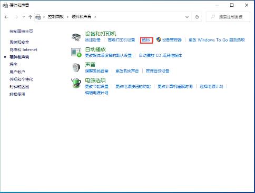
Task: Open the 自动播放 heading
Action: coord(95,49)
